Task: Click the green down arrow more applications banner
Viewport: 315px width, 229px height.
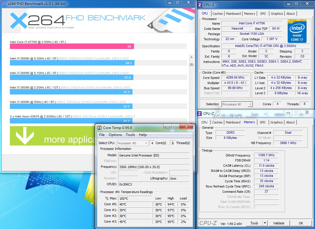Action: coord(52,136)
